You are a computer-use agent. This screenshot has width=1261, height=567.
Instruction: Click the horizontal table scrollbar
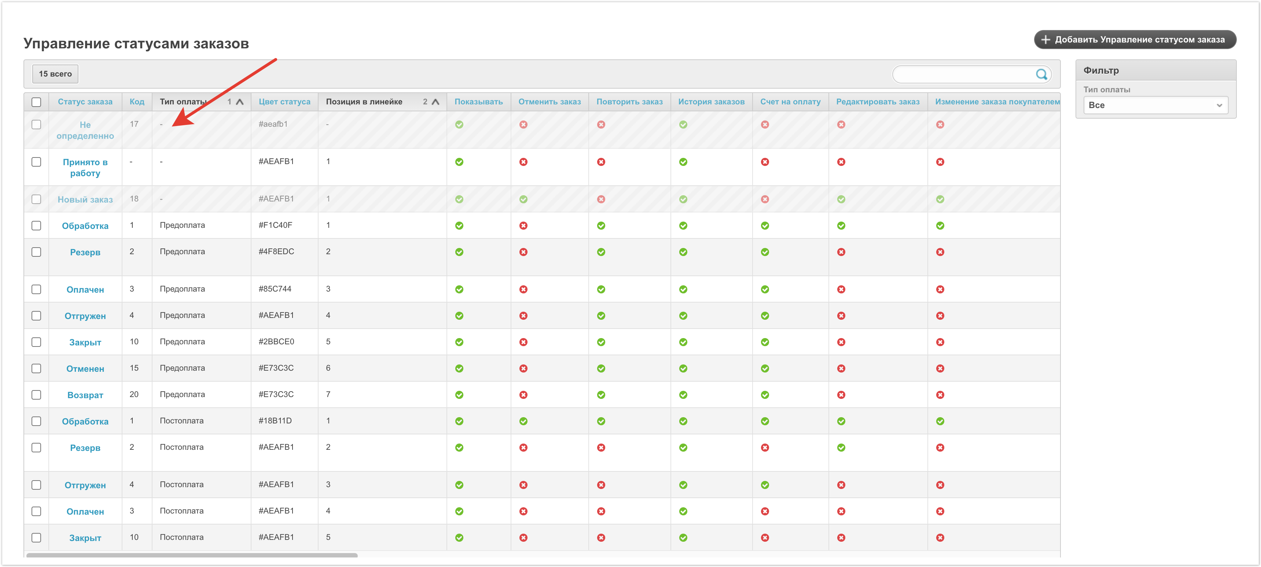[x=192, y=555]
